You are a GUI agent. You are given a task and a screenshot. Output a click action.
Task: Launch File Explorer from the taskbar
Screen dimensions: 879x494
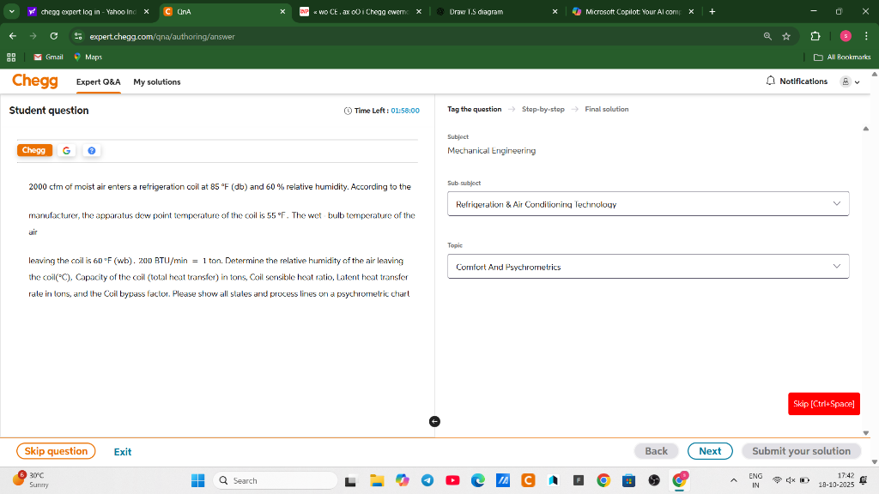pos(377,480)
